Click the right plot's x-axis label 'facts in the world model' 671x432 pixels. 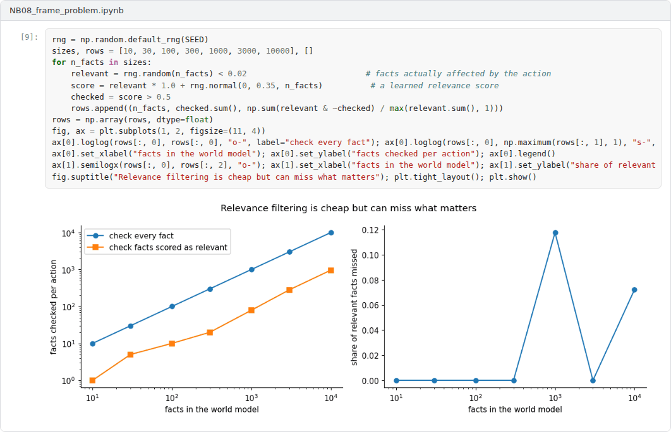pyautogui.click(x=515, y=409)
